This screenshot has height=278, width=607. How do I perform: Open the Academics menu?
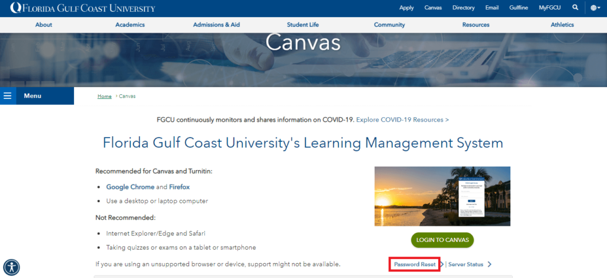pyautogui.click(x=130, y=25)
